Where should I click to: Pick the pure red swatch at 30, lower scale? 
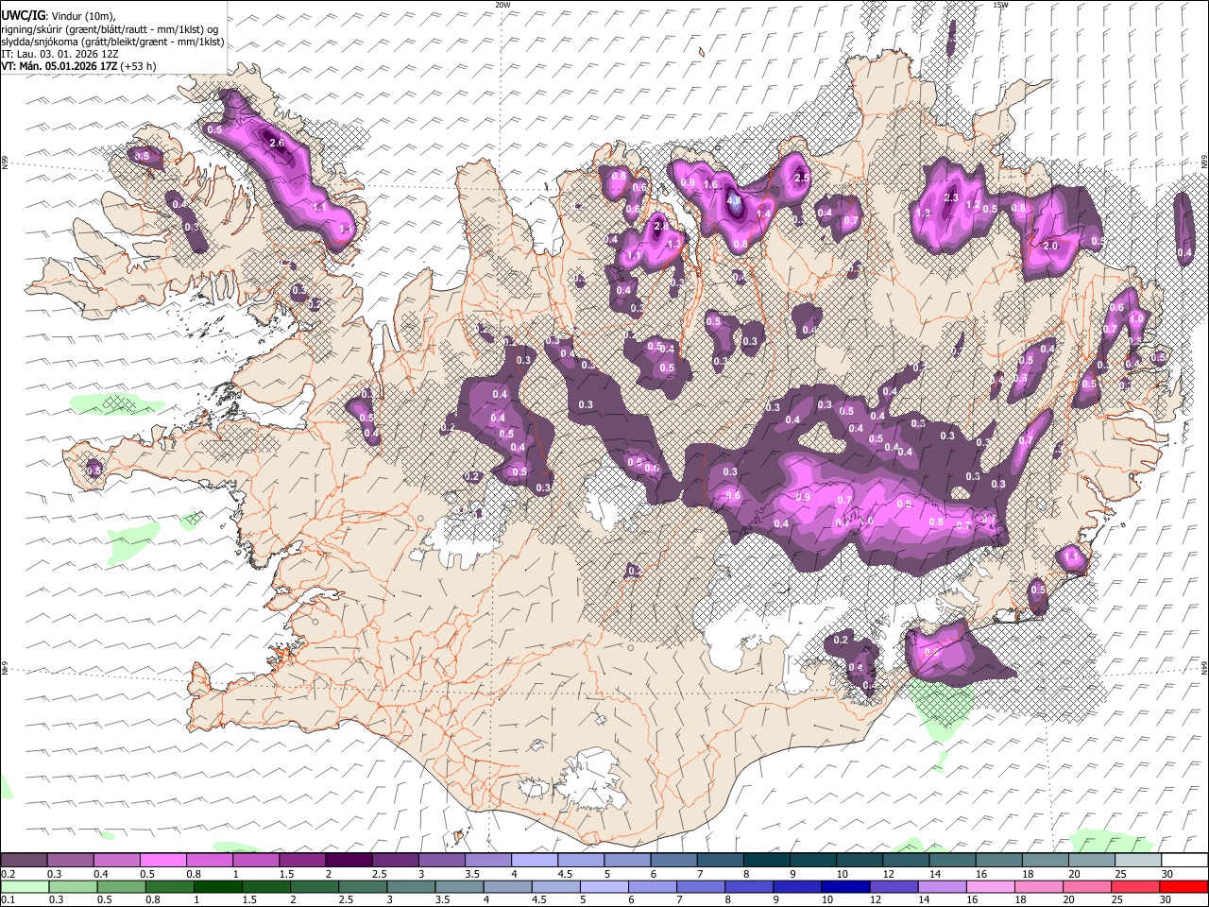point(1184,887)
